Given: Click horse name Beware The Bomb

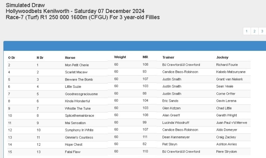Looking at the screenshot, I should [x=79, y=79].
